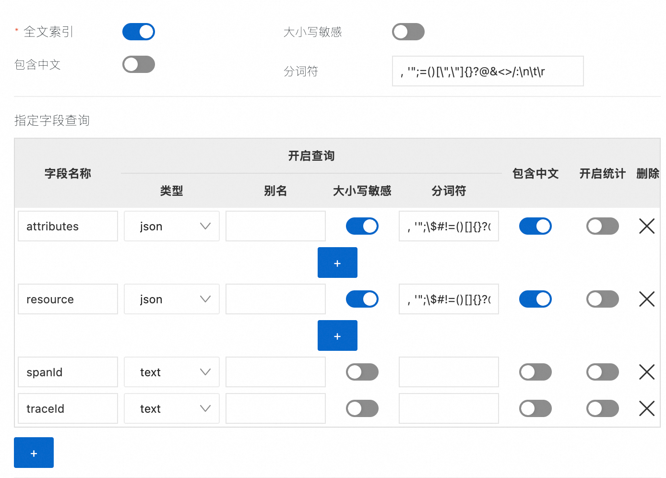The width and height of the screenshot is (666, 478).
Task: Add sub-field under resource row
Action: click(337, 335)
